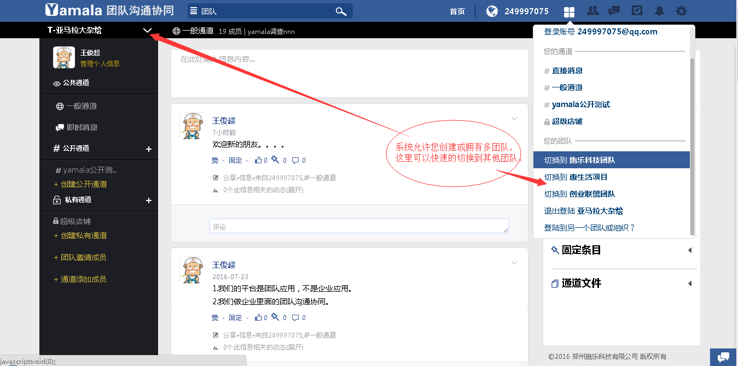Add a new public channel with plus icon
This screenshot has height=366, width=738.
(x=148, y=149)
